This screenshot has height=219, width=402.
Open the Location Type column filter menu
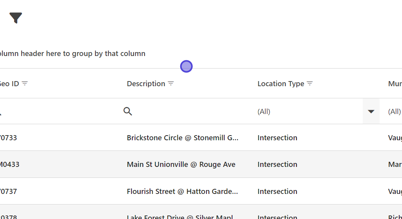[310, 83]
